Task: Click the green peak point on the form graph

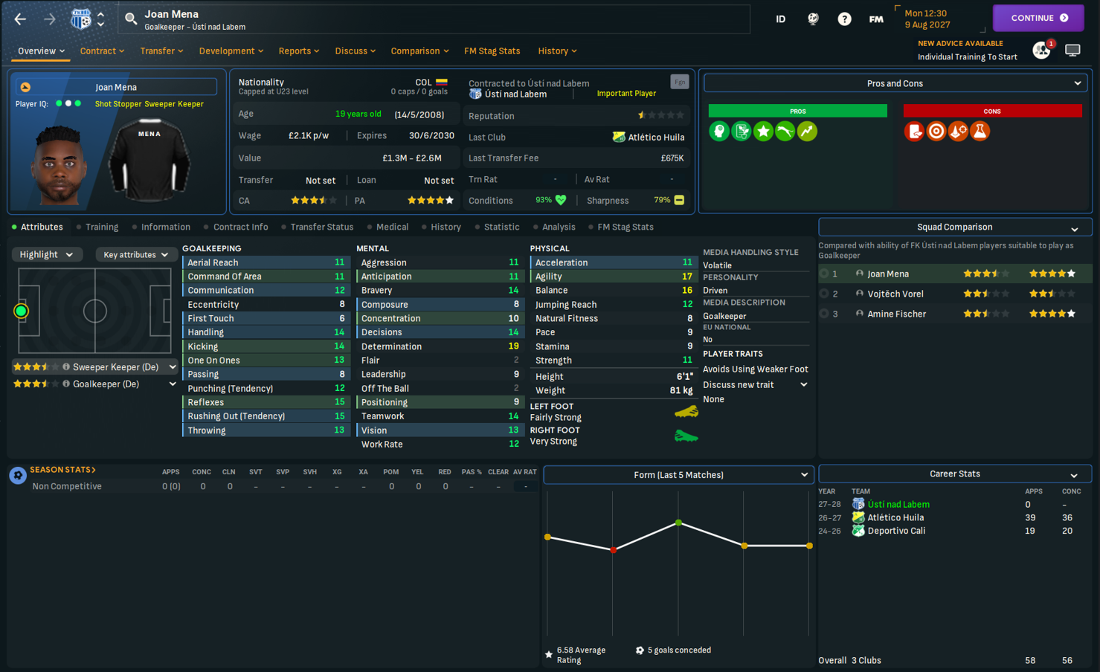Action: click(678, 523)
